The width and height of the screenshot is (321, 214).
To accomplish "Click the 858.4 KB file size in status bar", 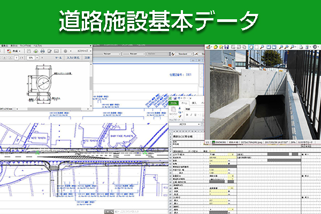I will 234,142.
